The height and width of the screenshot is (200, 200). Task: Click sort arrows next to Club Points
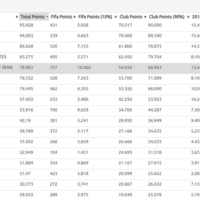pyautogui.click(x=145, y=17)
